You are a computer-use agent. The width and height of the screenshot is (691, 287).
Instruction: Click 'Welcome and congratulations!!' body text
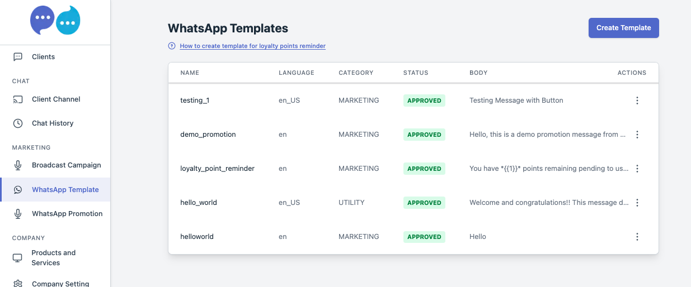549,203
